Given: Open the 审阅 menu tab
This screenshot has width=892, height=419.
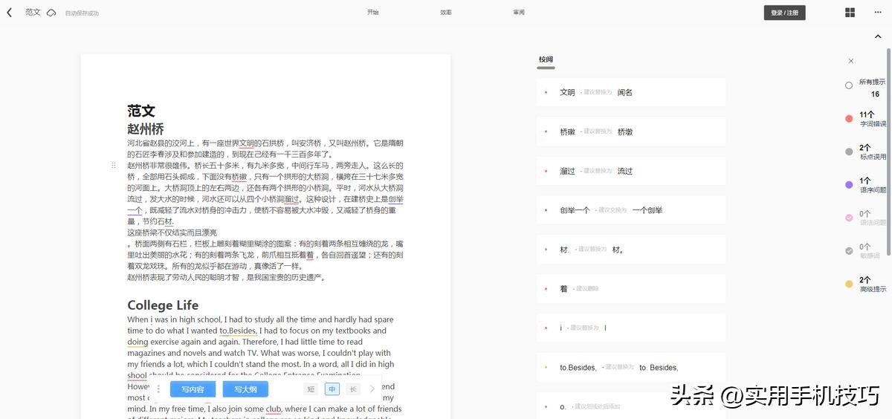Looking at the screenshot, I should point(519,13).
